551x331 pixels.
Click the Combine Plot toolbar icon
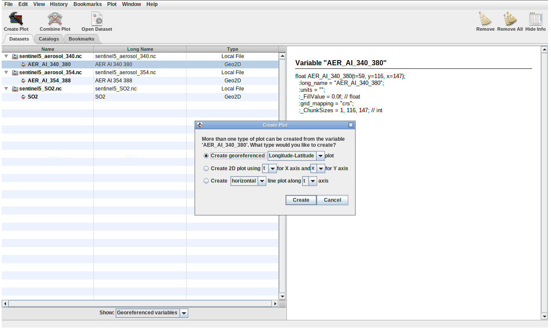55,19
